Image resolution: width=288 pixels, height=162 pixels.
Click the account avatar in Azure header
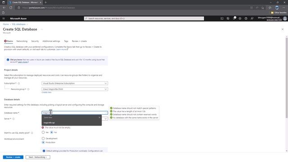285,18
